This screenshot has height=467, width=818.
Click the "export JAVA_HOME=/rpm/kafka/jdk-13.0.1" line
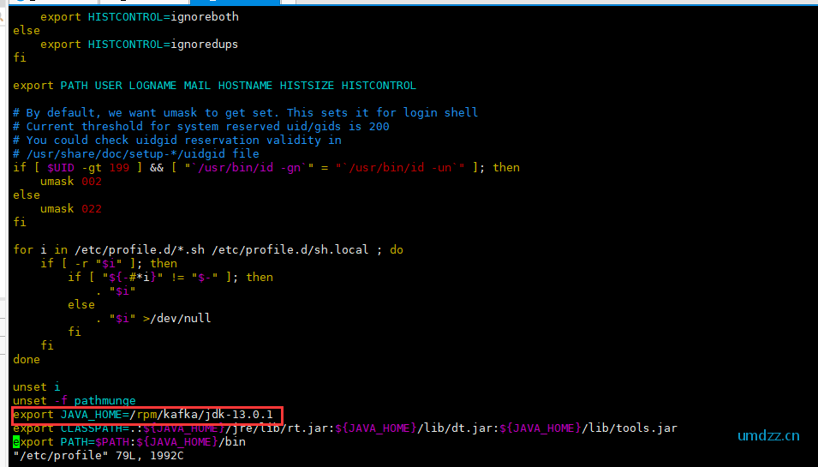click(x=143, y=415)
